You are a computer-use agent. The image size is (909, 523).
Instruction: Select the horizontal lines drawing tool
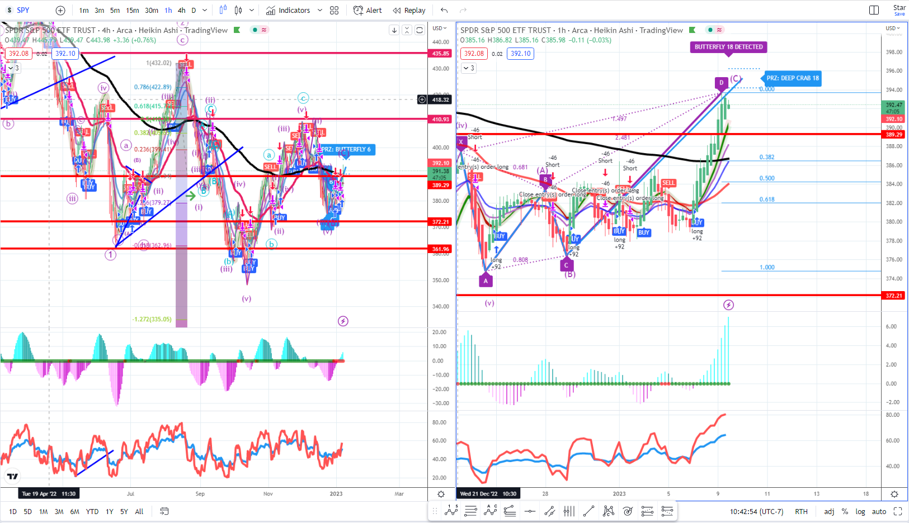pyautogui.click(x=471, y=511)
